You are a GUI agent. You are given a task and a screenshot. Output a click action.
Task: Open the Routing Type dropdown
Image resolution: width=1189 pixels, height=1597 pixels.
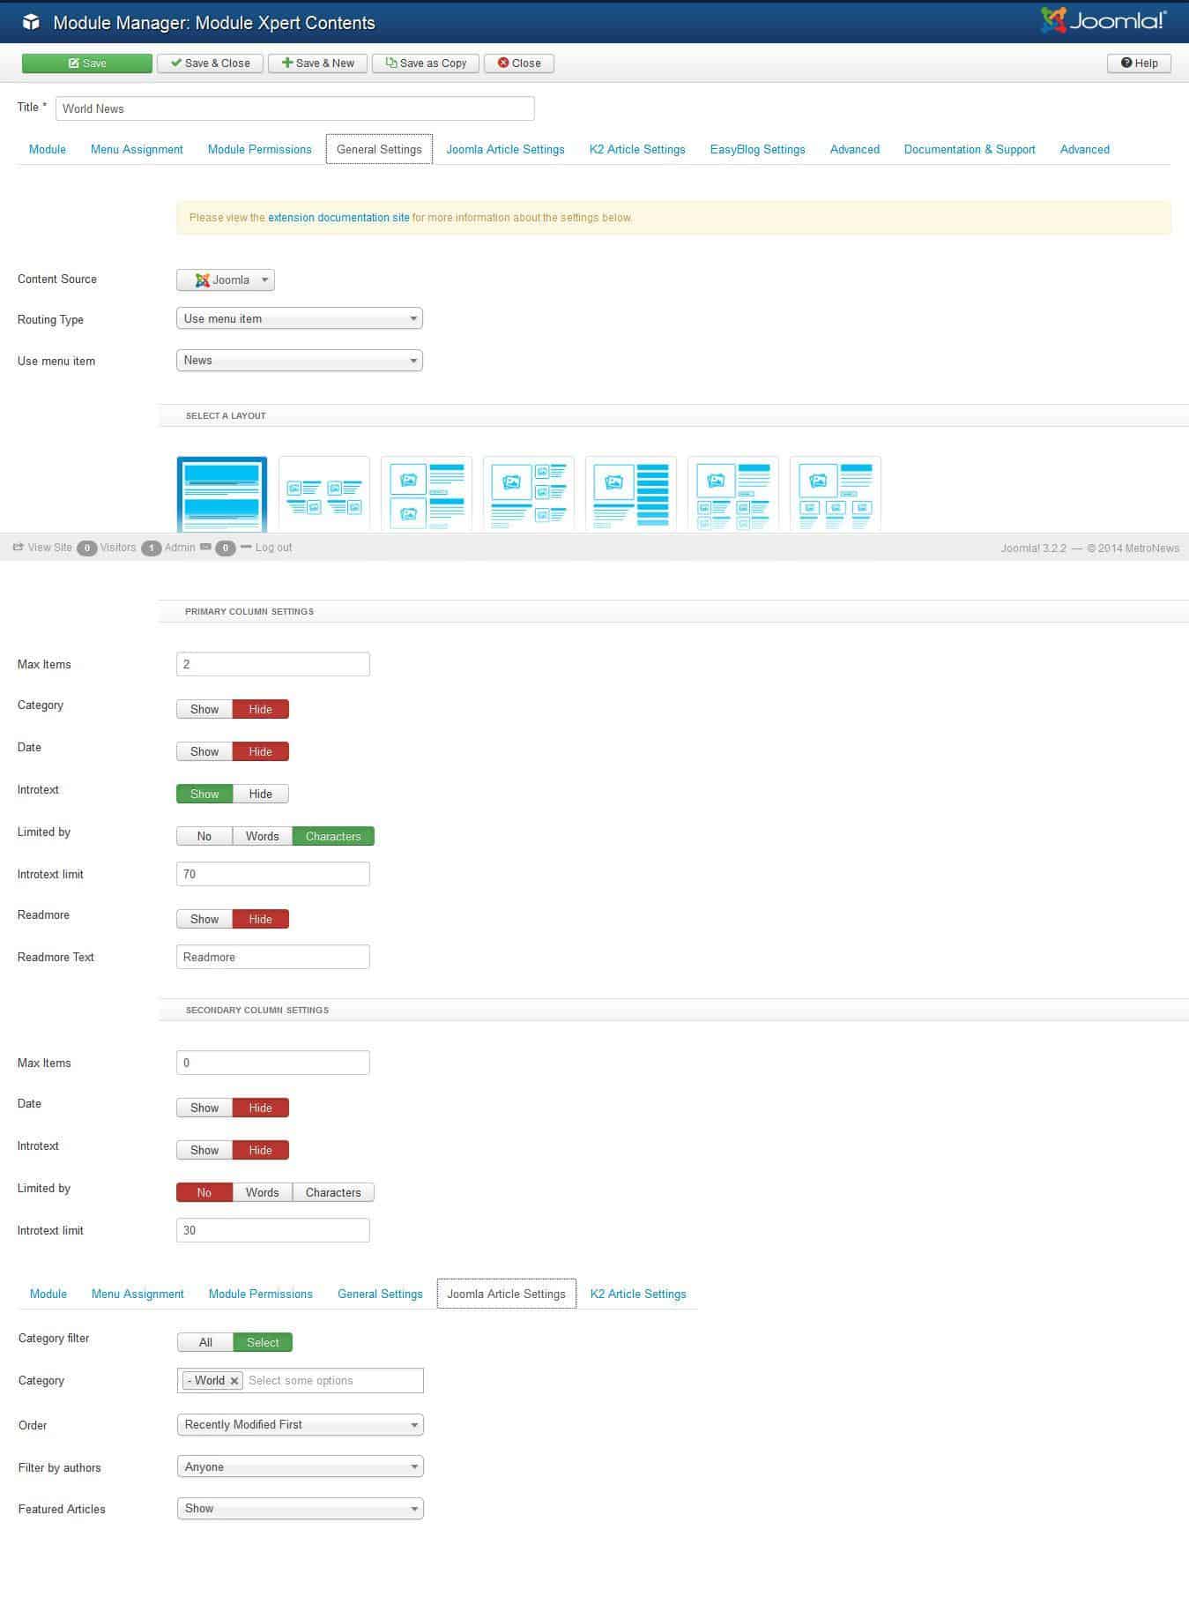(300, 318)
